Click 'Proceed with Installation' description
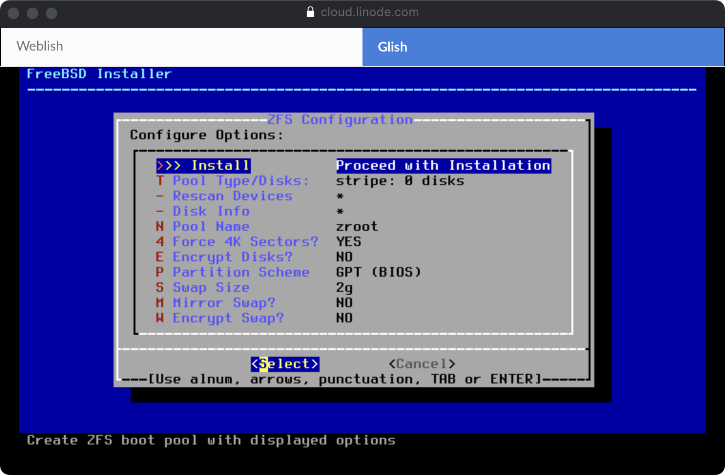This screenshot has width=725, height=475. [x=444, y=165]
